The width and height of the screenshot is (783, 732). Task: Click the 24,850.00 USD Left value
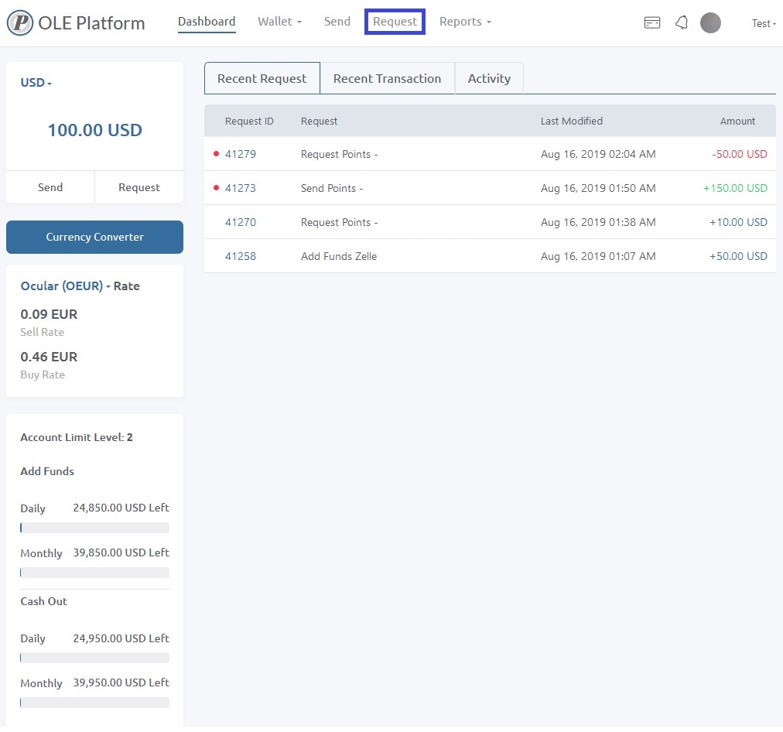tap(121, 508)
